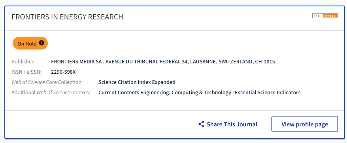The image size is (347, 143).
Task: Click Current Contents Engineering, Computing & Technology
Action: coord(165,92)
